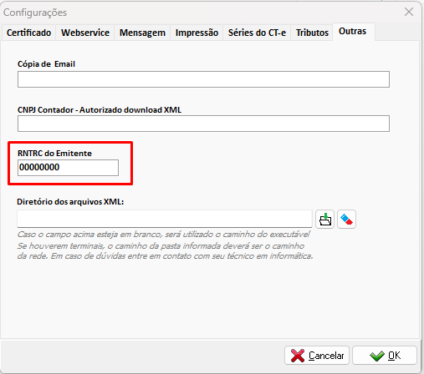This screenshot has width=424, height=374.
Task: Switch to the Certificado tab
Action: tap(28, 33)
